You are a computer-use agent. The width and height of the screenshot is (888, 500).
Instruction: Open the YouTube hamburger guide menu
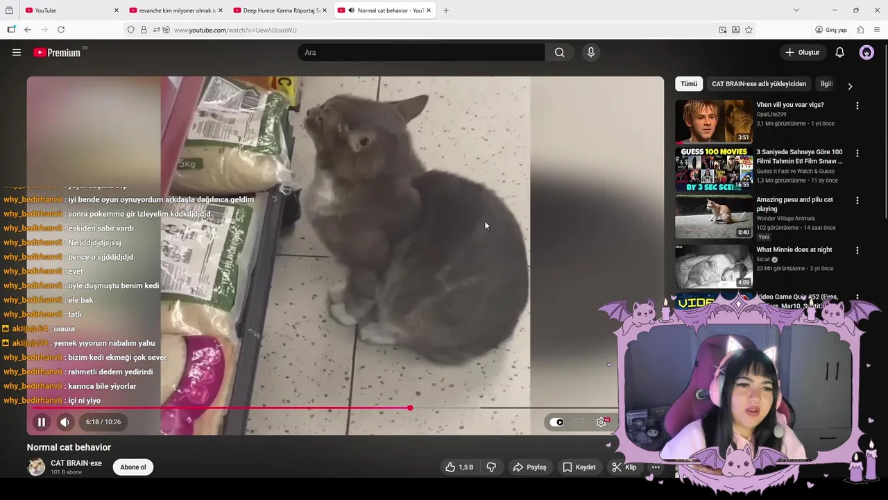coord(17,52)
